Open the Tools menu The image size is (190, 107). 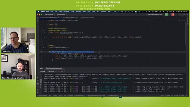(x=93, y=12)
